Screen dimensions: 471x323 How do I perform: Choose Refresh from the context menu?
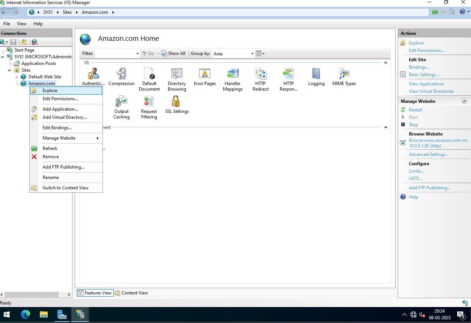coord(66,149)
